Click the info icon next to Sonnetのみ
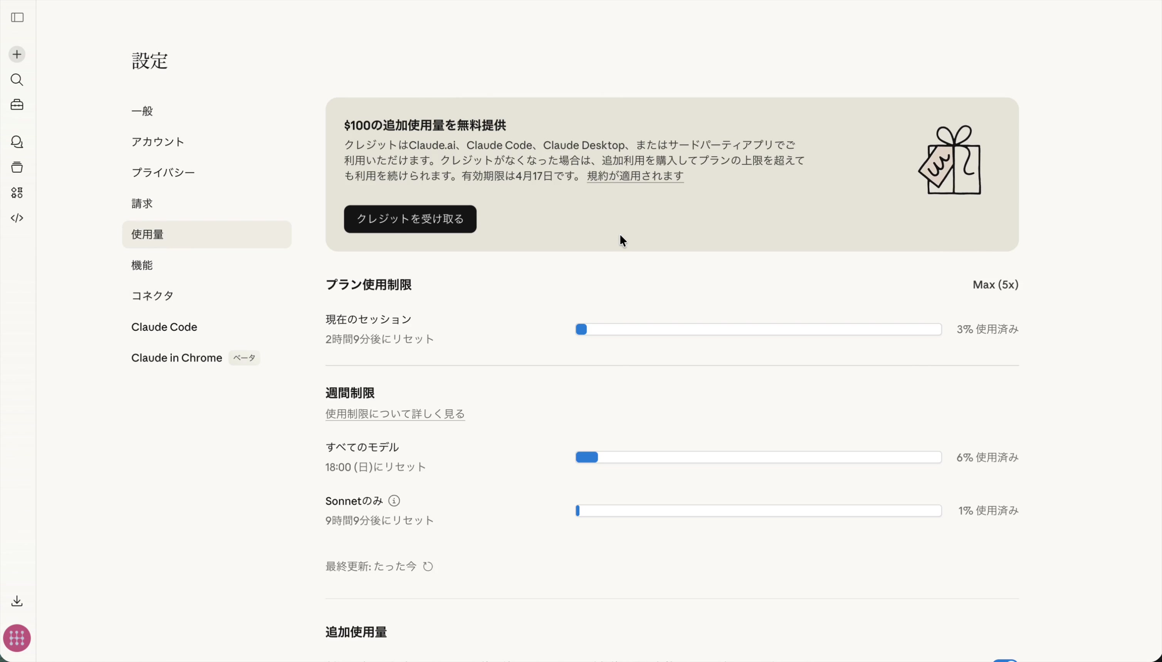The image size is (1162, 662). pyautogui.click(x=393, y=500)
